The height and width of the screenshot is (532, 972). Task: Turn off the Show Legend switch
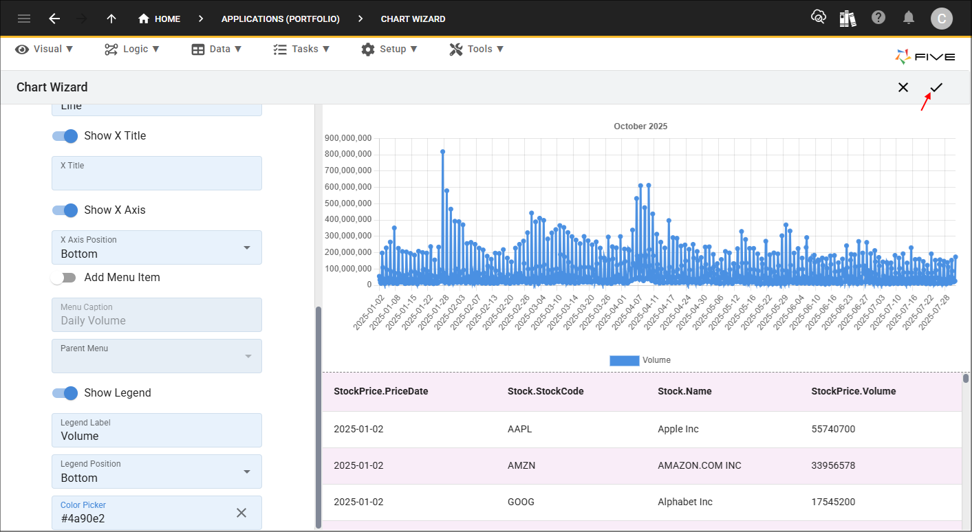pyautogui.click(x=65, y=393)
